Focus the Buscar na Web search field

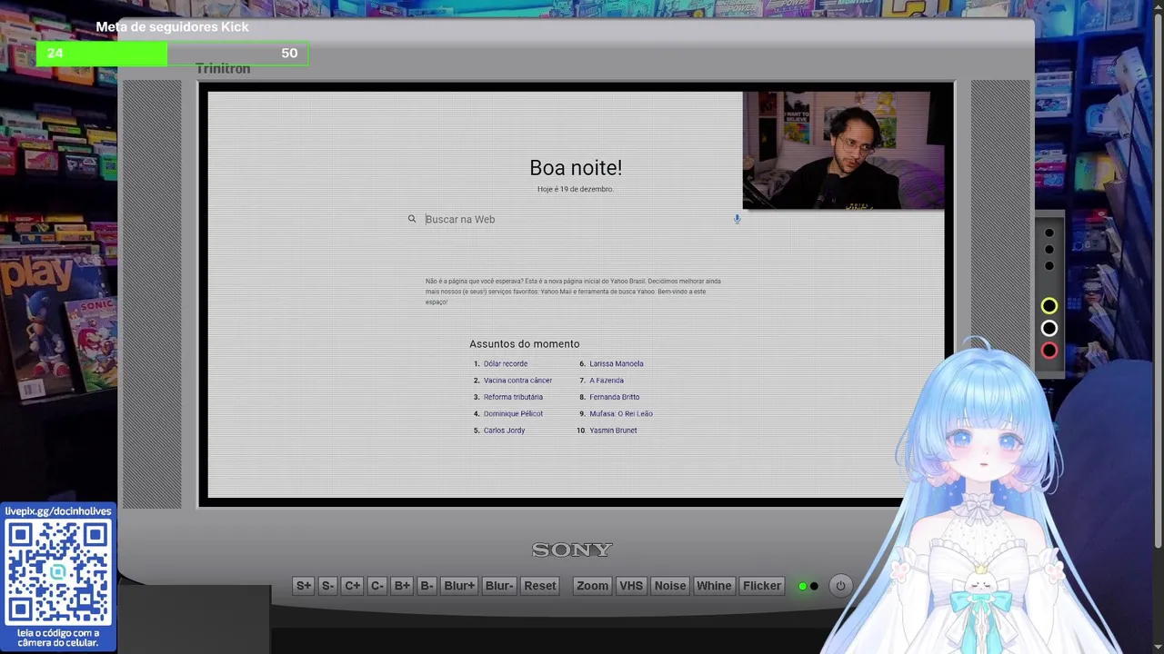575,219
